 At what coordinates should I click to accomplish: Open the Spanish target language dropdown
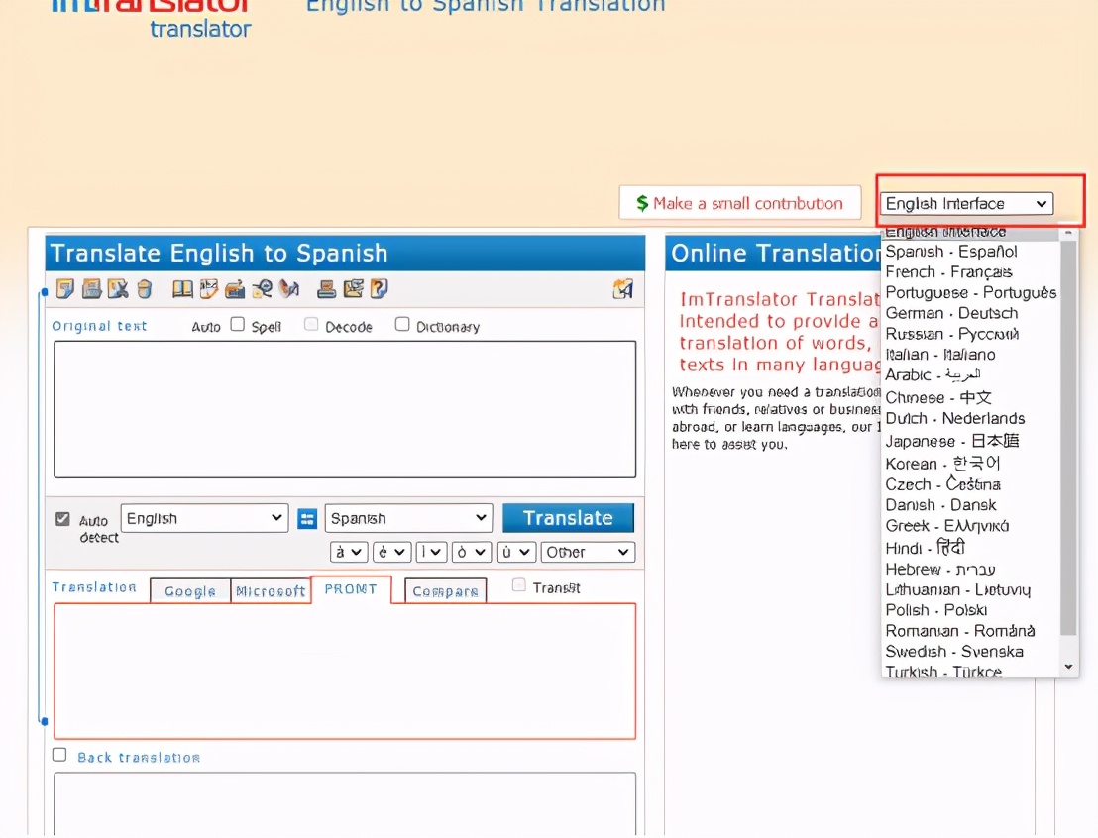(408, 519)
